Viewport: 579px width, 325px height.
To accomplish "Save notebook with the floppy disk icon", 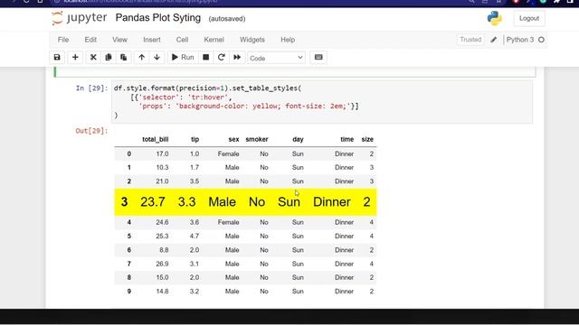I will 57,58.
